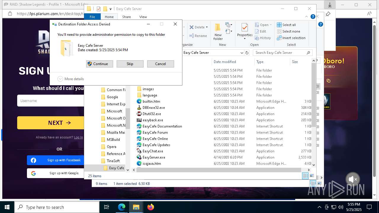The image size is (379, 213).
Task: Select EasyCafe Forum shortcut icon
Action: click(x=139, y=133)
